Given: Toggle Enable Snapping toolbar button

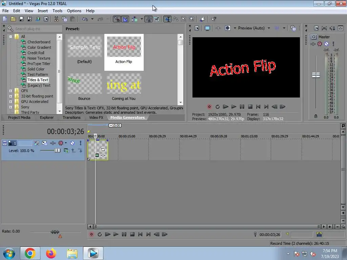Looking at the screenshot, I should (117, 19).
